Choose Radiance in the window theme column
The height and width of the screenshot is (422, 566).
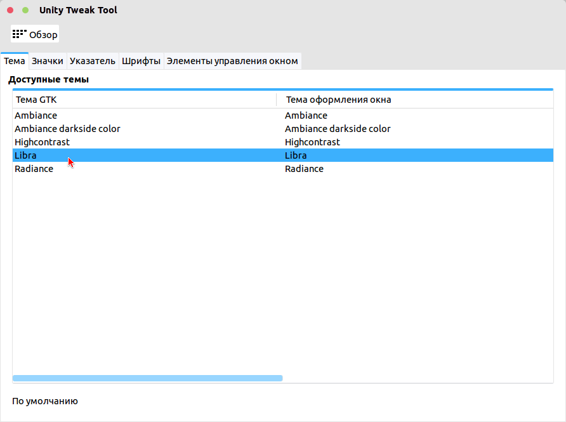tap(304, 169)
